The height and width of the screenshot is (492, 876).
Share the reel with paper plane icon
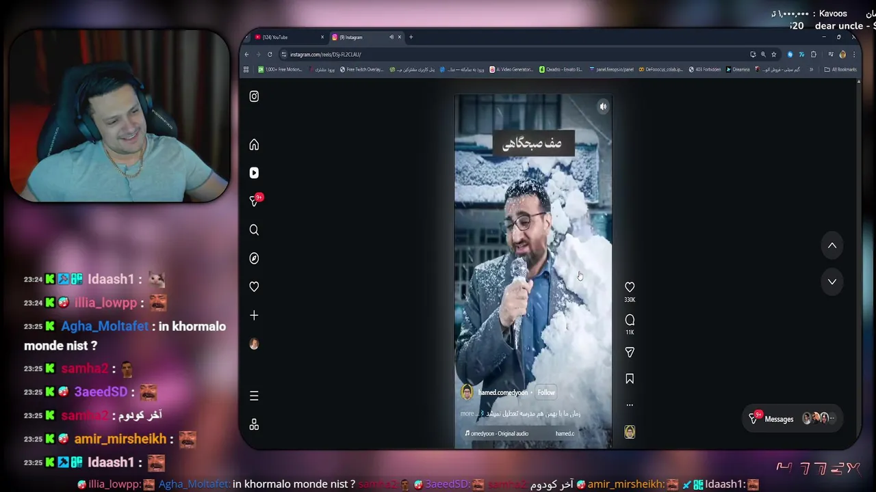630,353
